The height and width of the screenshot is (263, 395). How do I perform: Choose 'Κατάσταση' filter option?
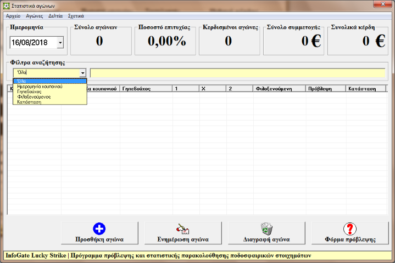click(49, 102)
